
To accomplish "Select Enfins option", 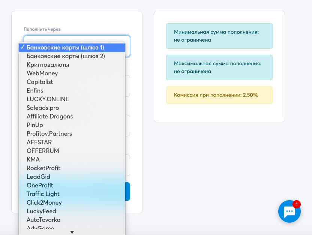I will pyautogui.click(x=72, y=91).
